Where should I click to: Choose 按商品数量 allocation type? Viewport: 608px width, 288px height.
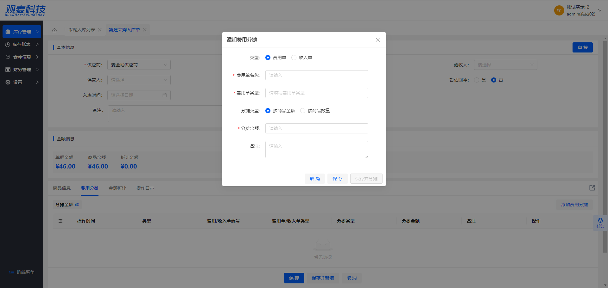pos(303,111)
